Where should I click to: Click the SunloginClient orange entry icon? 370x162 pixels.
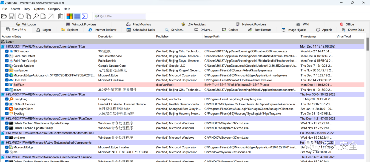[11, 109]
